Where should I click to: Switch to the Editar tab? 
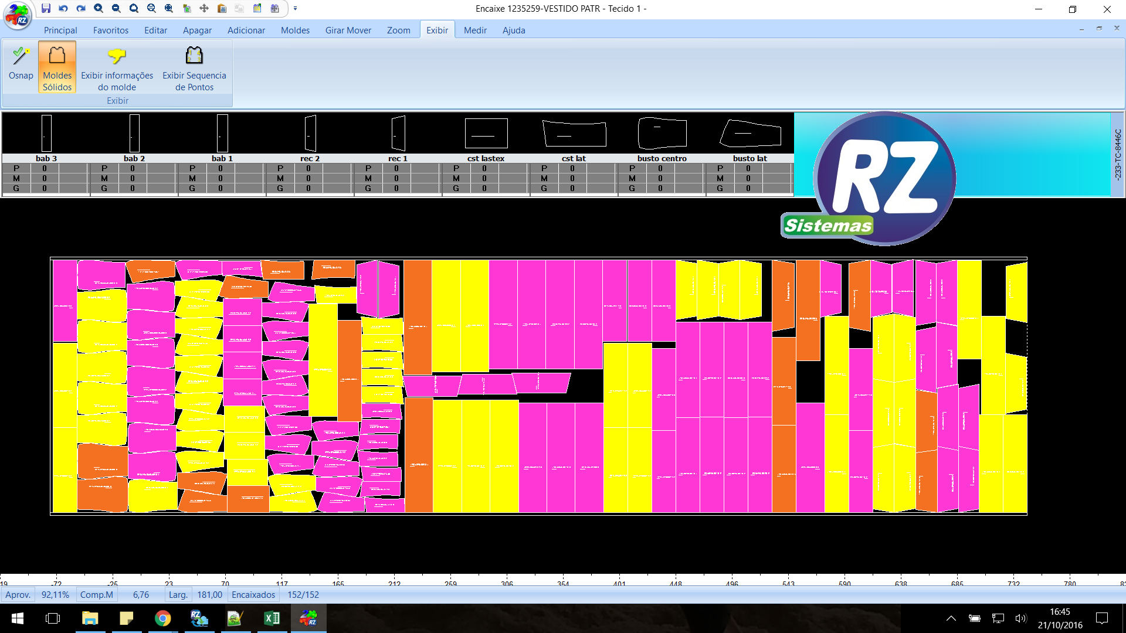pos(155,30)
